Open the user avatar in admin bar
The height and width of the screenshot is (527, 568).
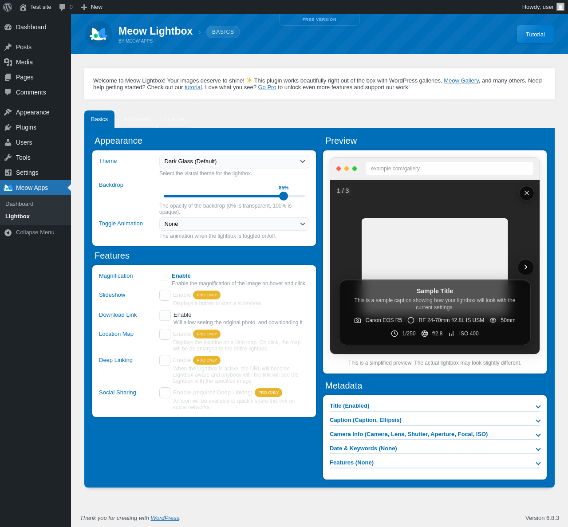pyautogui.click(x=560, y=7)
